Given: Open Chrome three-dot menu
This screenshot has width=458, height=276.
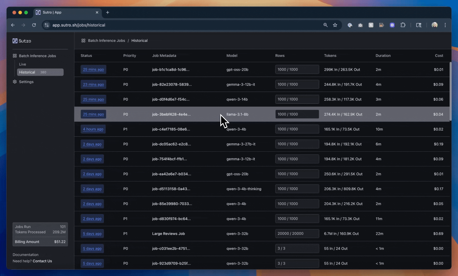Looking at the screenshot, I should pyautogui.click(x=445, y=25).
